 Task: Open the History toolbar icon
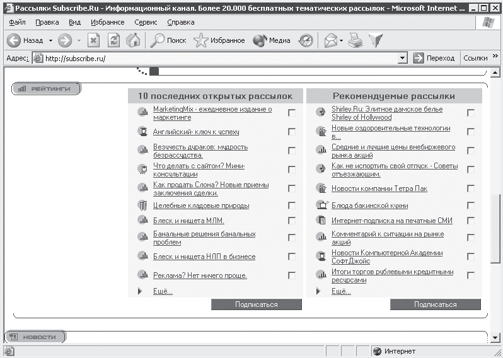[306, 40]
